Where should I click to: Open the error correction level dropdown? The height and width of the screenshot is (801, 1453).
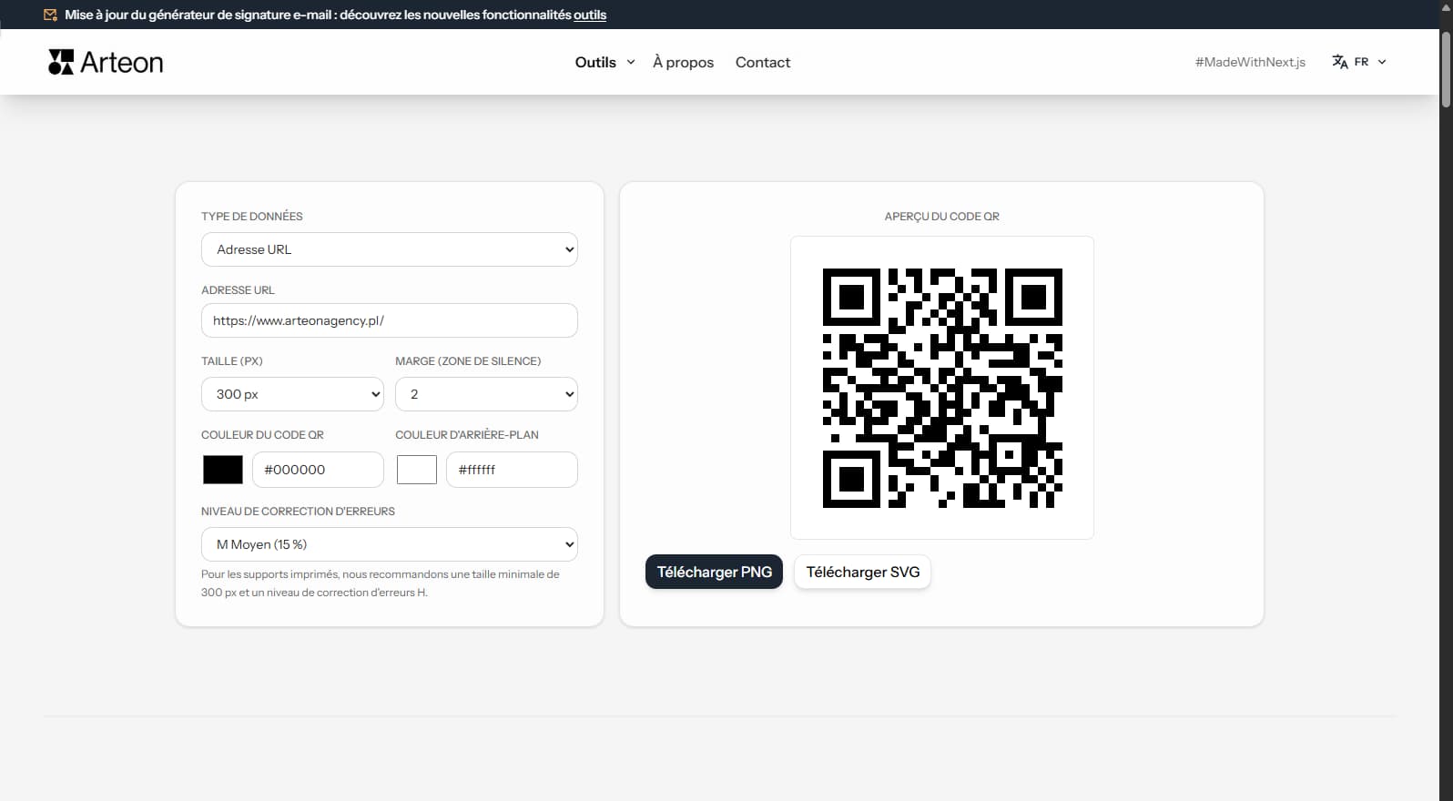click(x=390, y=544)
